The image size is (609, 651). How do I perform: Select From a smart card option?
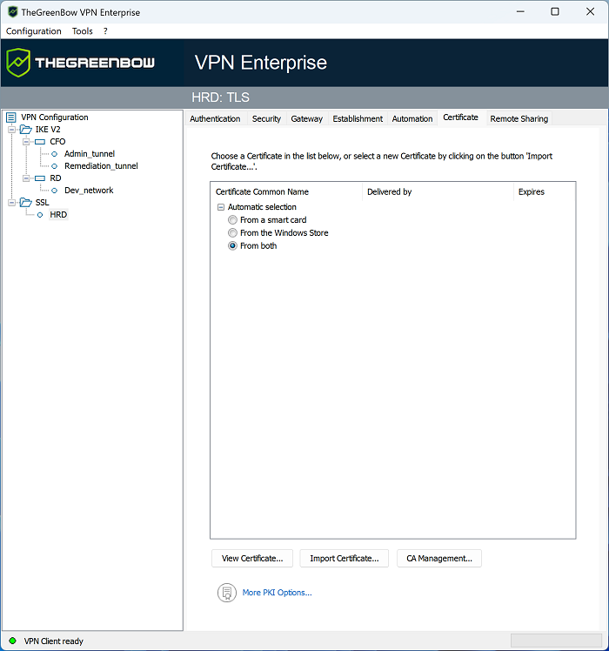(232, 220)
